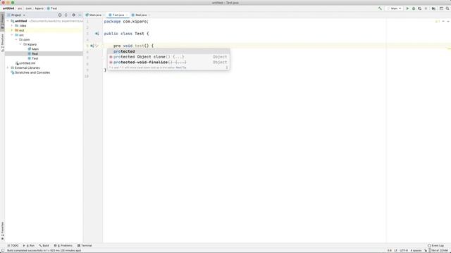This screenshot has height=253, width=451.
Task: Open the Project Structure dialog icon
Action: point(433,8)
